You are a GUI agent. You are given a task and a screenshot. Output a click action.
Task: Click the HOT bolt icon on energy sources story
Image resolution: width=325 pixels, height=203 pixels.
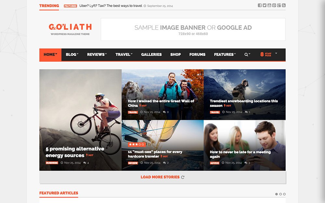coord(87,155)
